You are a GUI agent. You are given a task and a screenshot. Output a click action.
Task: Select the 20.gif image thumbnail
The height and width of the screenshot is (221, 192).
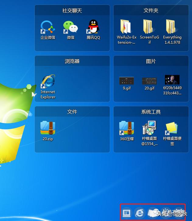pos(149,81)
